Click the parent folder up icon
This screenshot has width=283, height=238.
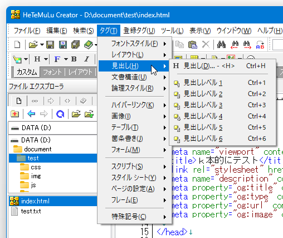click(x=15, y=114)
